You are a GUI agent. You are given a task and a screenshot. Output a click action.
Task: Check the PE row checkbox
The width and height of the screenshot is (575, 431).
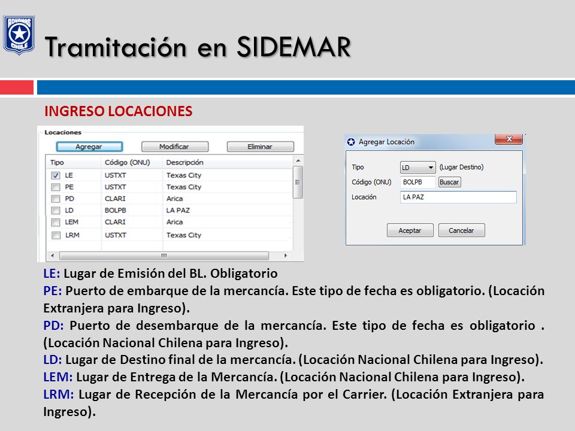point(56,187)
